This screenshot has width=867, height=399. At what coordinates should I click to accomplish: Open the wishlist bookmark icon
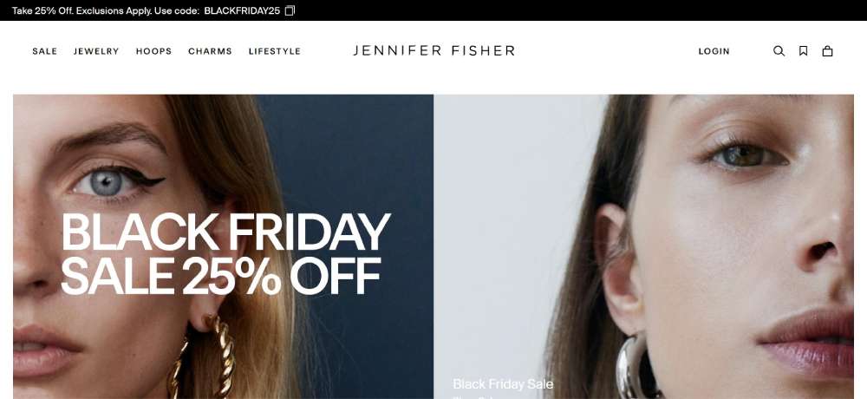coord(803,51)
